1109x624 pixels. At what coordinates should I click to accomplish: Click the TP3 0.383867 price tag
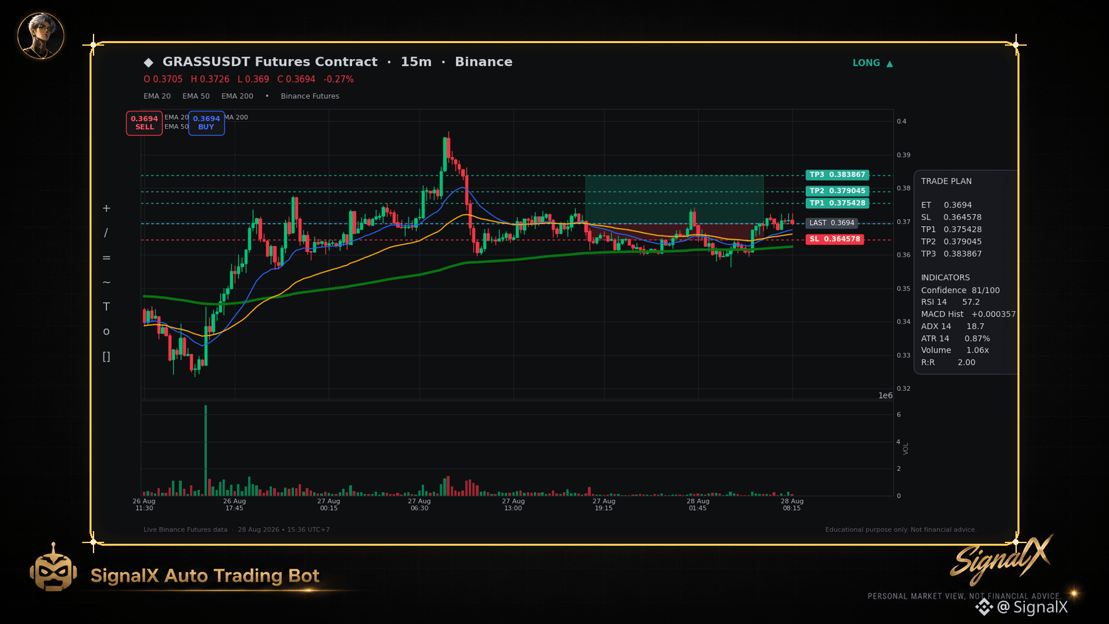click(837, 175)
